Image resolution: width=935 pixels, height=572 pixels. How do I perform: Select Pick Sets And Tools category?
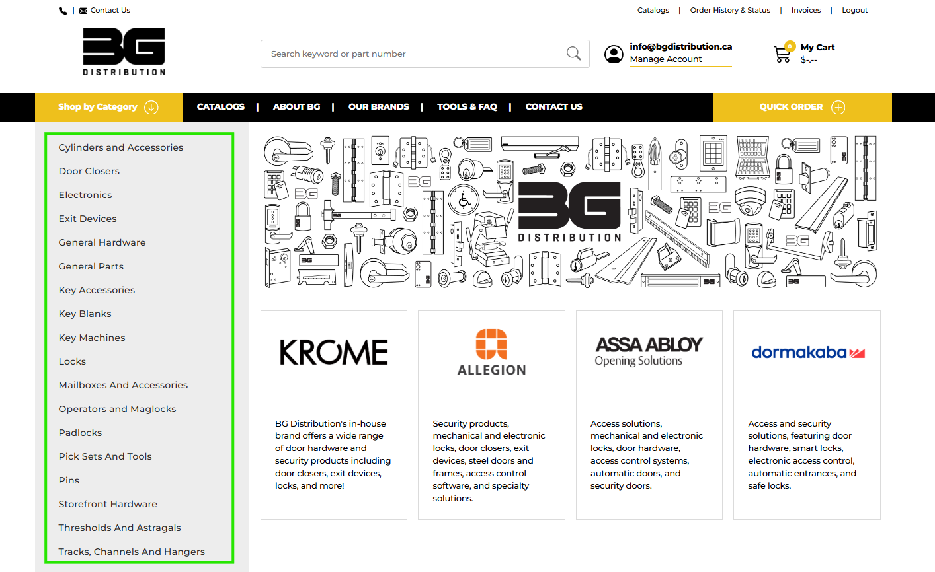tap(105, 456)
